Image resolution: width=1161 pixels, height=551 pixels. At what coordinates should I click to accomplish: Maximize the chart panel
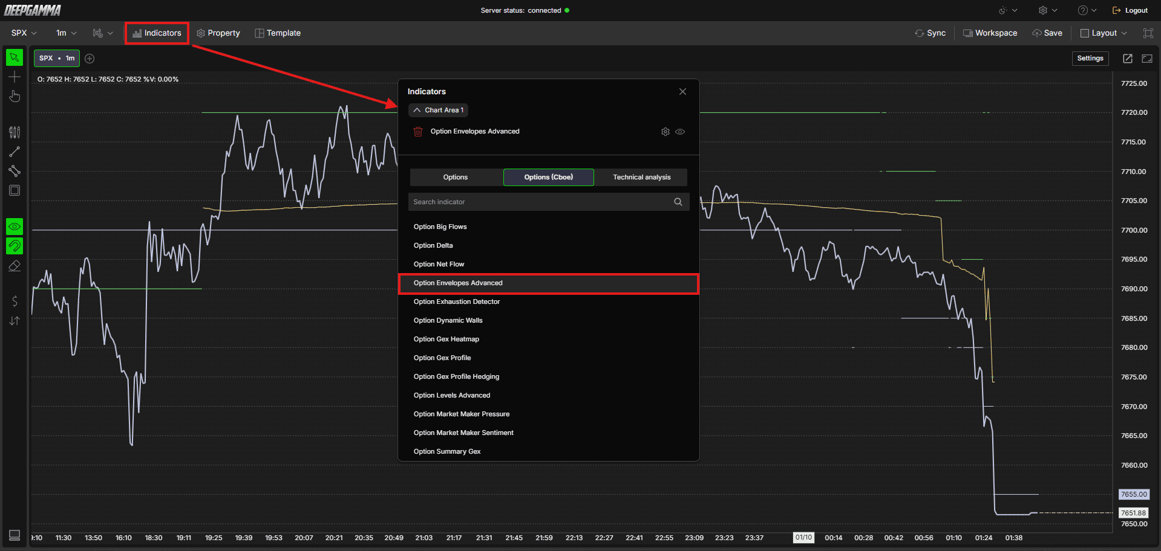1147,59
